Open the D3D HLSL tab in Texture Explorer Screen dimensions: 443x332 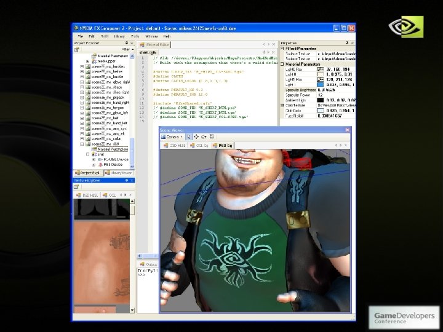click(87, 195)
